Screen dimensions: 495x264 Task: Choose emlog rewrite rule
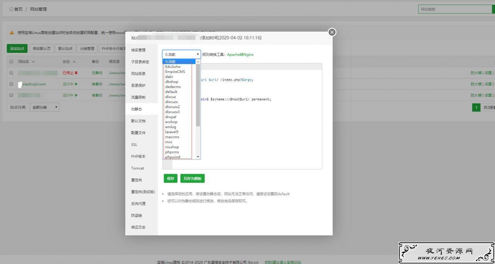point(179,127)
